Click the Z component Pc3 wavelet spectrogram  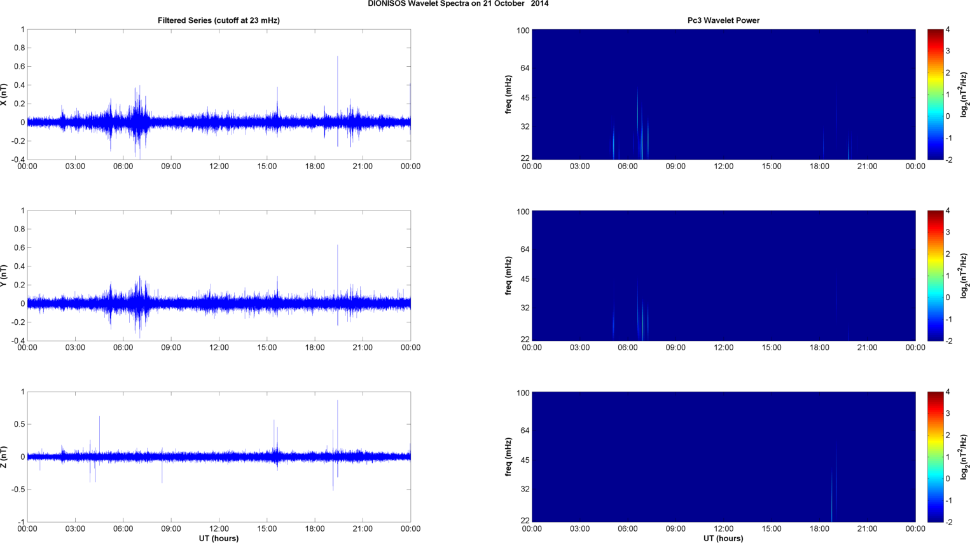[x=723, y=457]
